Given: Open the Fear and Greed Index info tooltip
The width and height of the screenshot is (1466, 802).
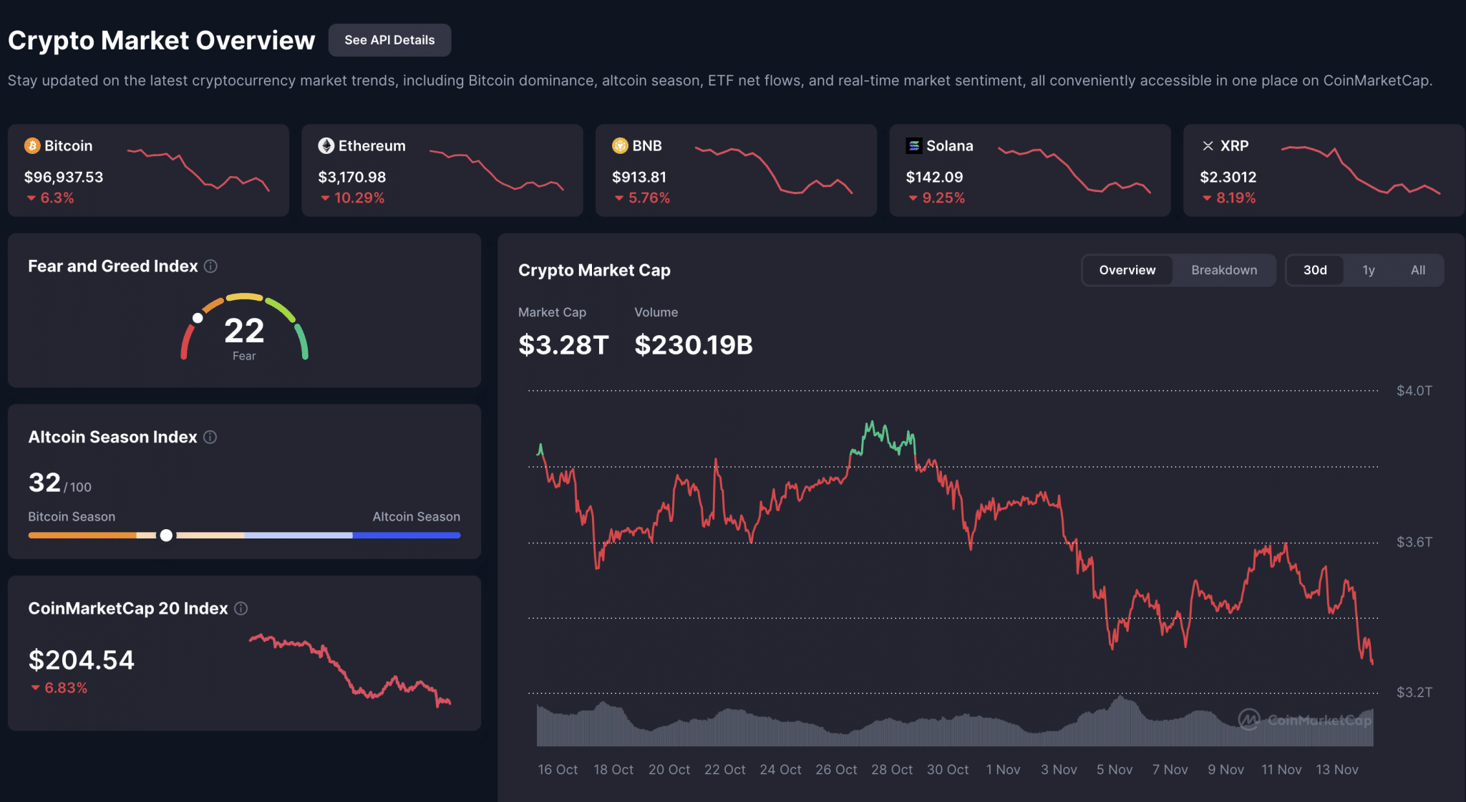Looking at the screenshot, I should tap(210, 266).
